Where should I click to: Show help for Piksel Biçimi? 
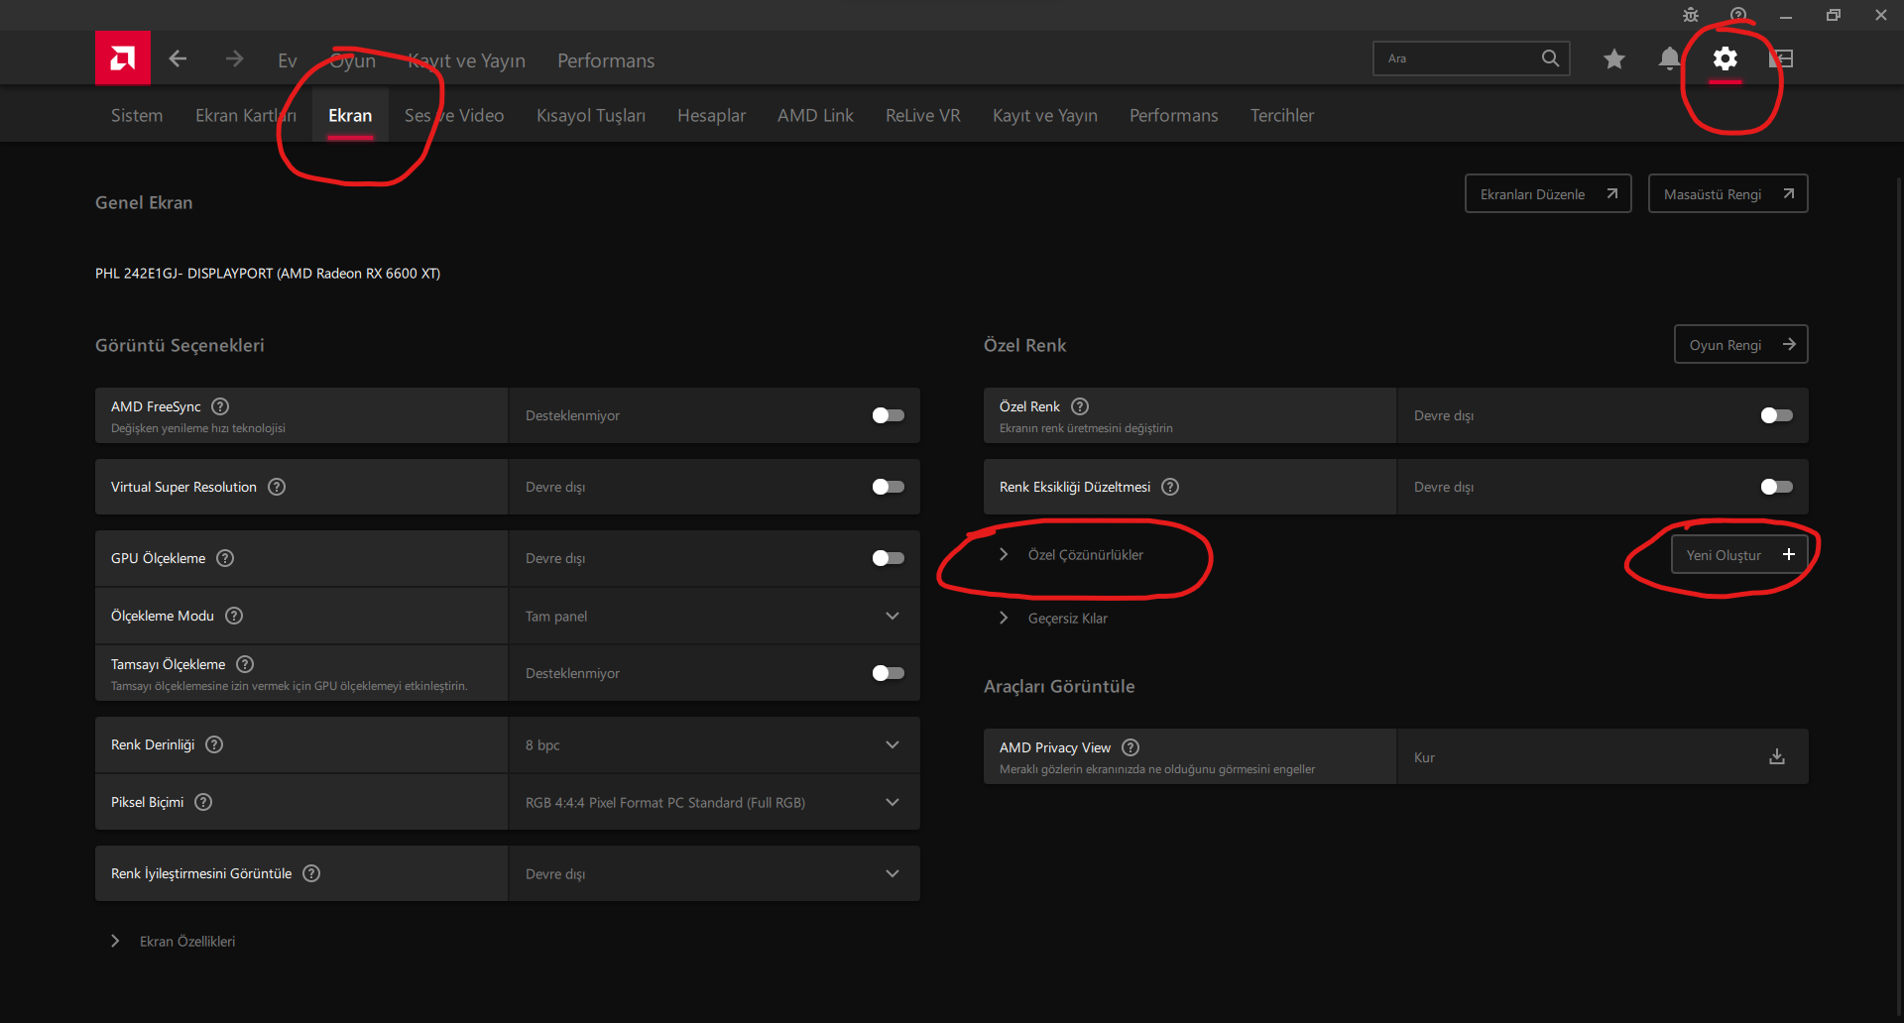click(203, 802)
